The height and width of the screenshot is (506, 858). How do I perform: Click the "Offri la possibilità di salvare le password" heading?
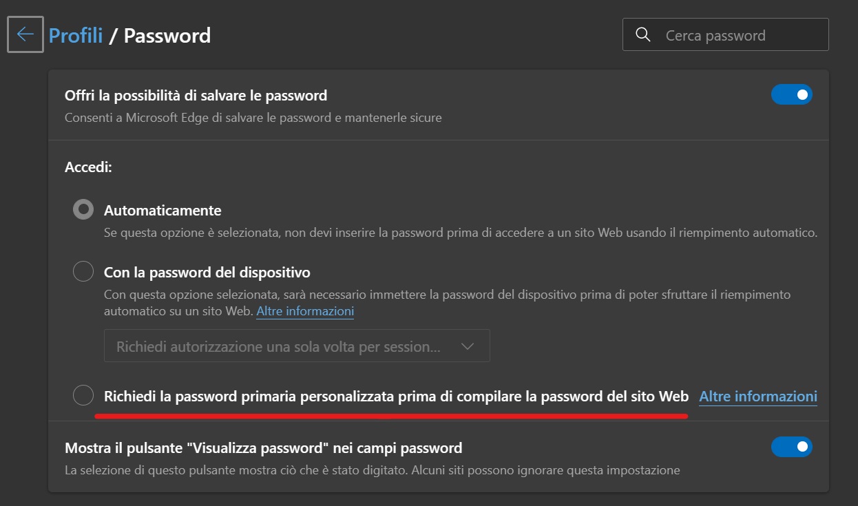pyautogui.click(x=196, y=95)
